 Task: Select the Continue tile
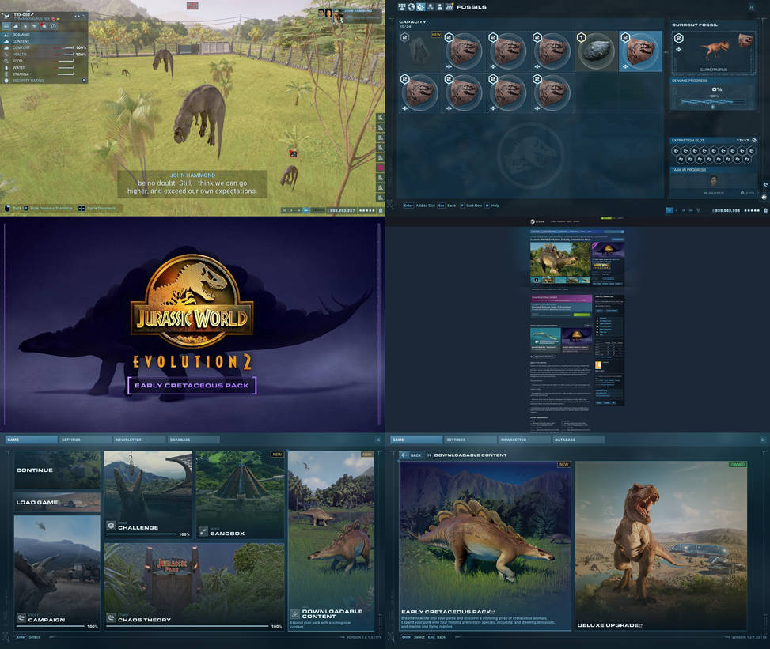click(57, 470)
